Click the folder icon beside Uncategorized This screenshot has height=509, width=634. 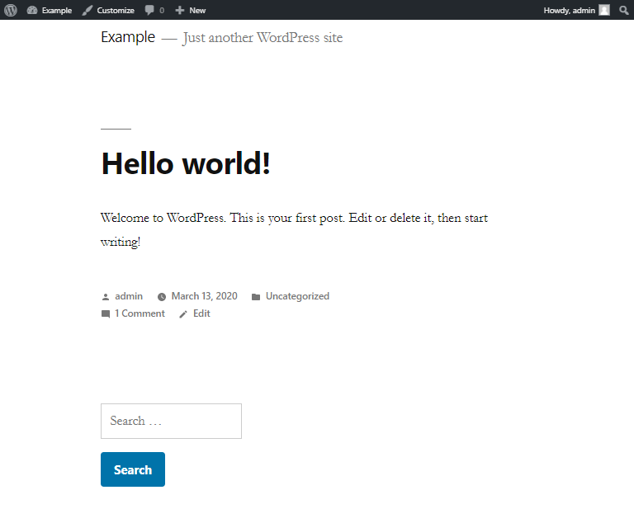(256, 297)
